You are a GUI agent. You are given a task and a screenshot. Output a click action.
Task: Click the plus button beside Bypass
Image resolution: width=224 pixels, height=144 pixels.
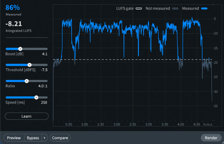[x=44, y=138]
